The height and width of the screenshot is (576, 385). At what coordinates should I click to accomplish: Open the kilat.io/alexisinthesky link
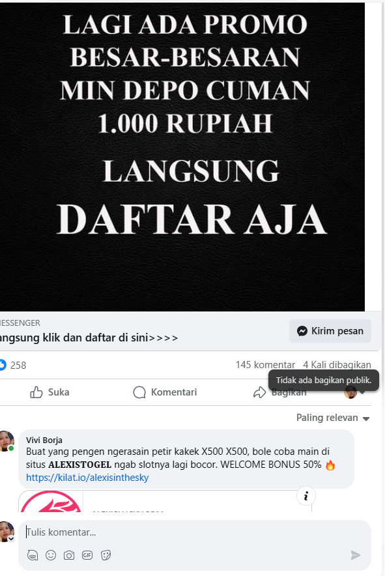(x=87, y=478)
